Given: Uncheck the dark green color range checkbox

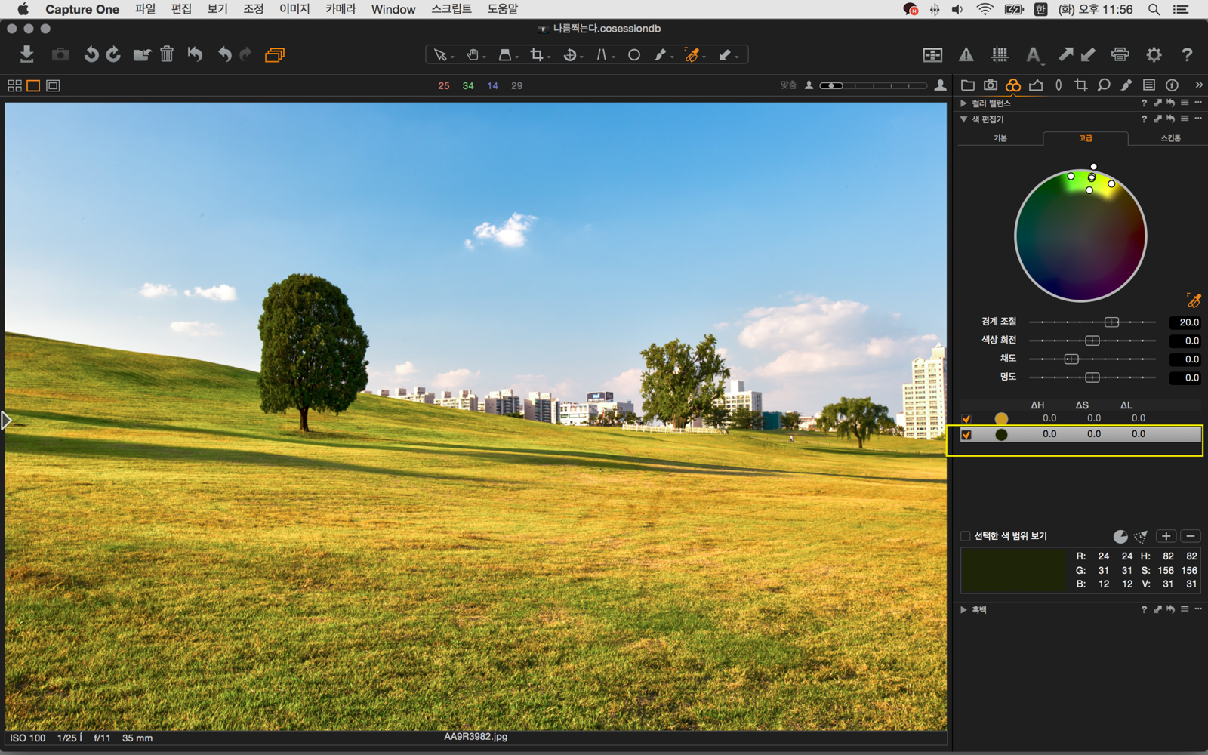Looking at the screenshot, I should click(966, 435).
